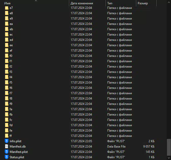Click the f1 folder icon
171x160 pixels.
(x=7, y=61)
